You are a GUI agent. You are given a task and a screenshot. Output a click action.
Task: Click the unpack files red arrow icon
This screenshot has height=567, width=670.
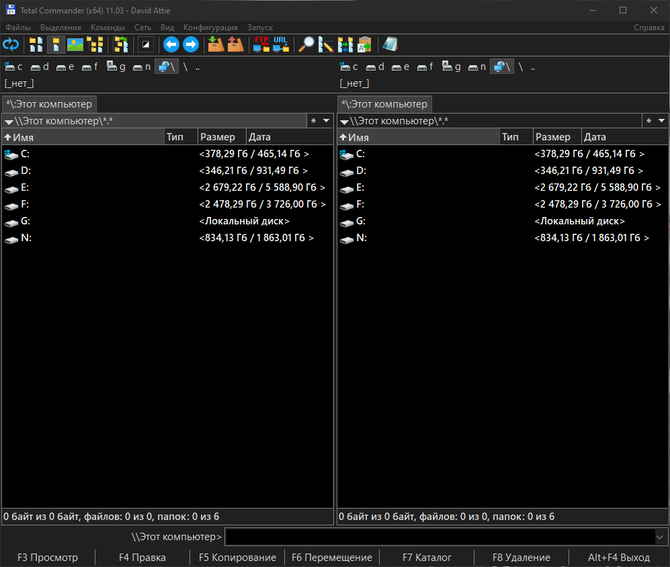[x=235, y=44]
